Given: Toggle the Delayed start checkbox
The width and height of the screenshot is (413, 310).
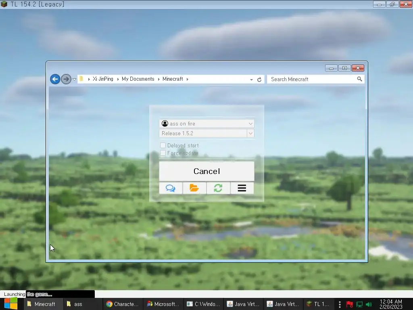Looking at the screenshot, I should [163, 145].
